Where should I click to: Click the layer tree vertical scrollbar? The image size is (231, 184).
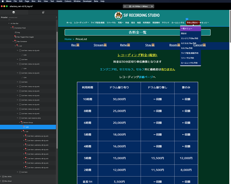(x=57, y=92)
